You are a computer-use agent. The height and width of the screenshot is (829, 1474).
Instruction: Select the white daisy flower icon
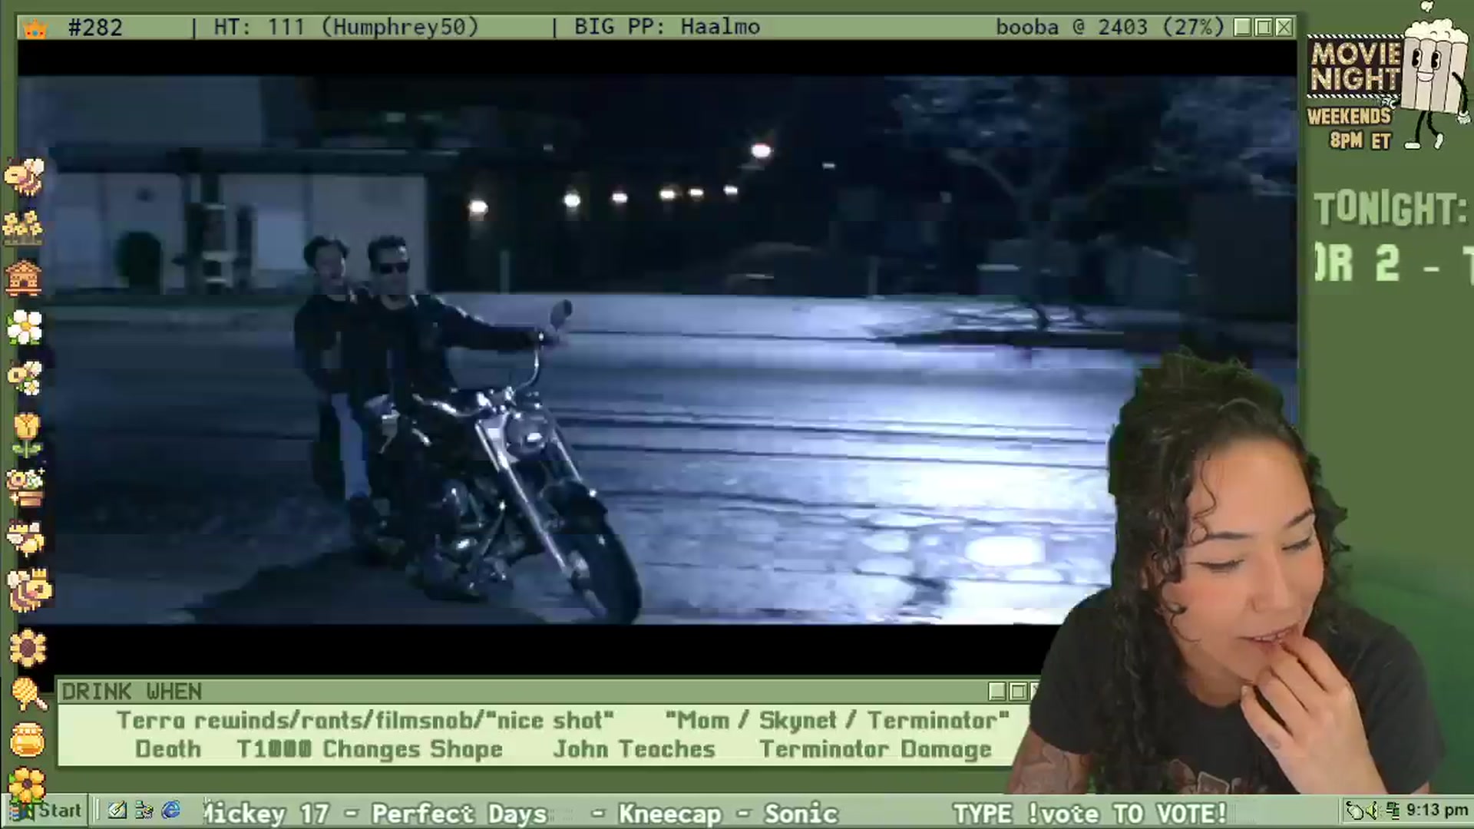tap(25, 328)
